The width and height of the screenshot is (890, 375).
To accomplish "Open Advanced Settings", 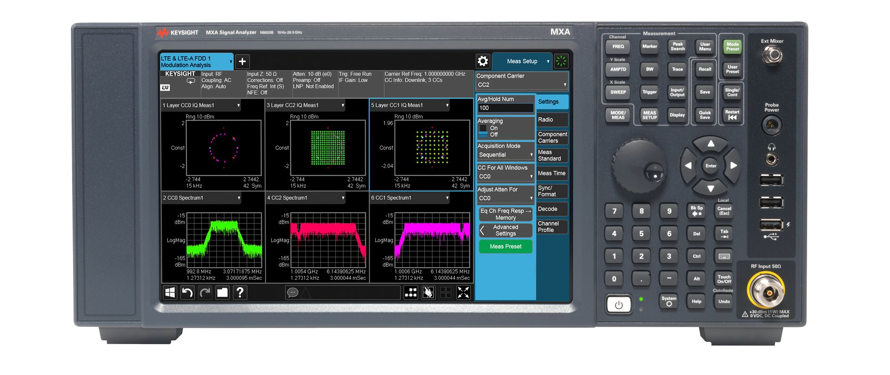I will coord(505,231).
